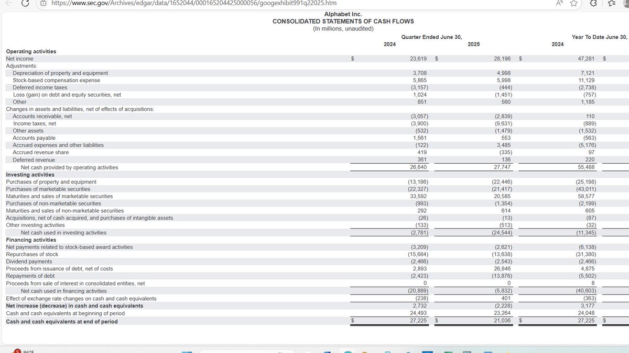Click the 'Accrued revenue share' row label
The image size is (629, 353).
pyautogui.click(x=41, y=152)
